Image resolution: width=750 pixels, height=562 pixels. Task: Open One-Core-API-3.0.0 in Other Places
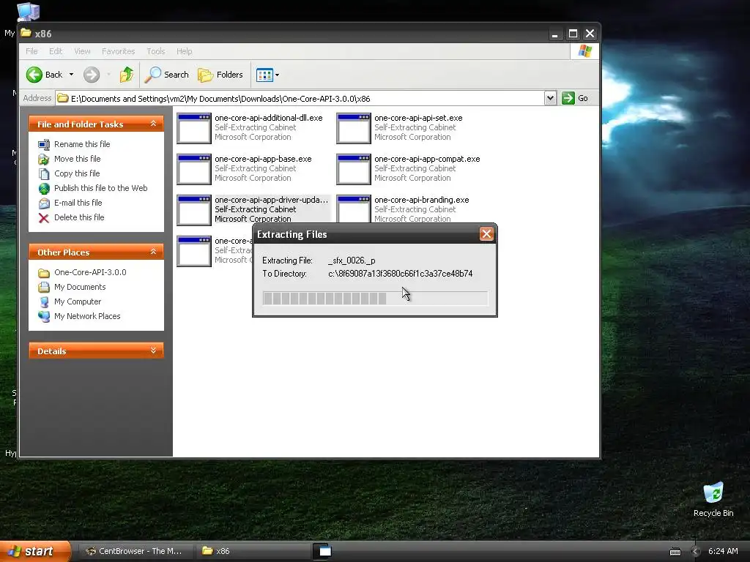tap(90, 272)
